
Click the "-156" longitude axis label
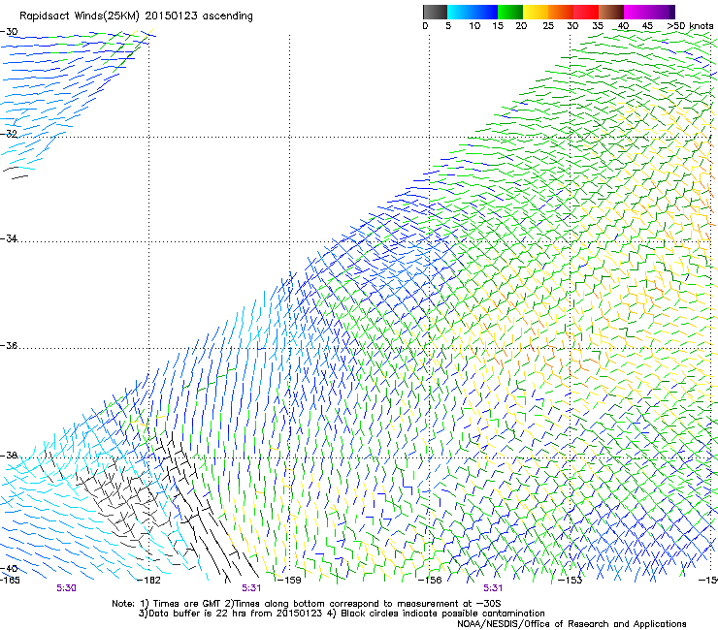click(x=430, y=581)
